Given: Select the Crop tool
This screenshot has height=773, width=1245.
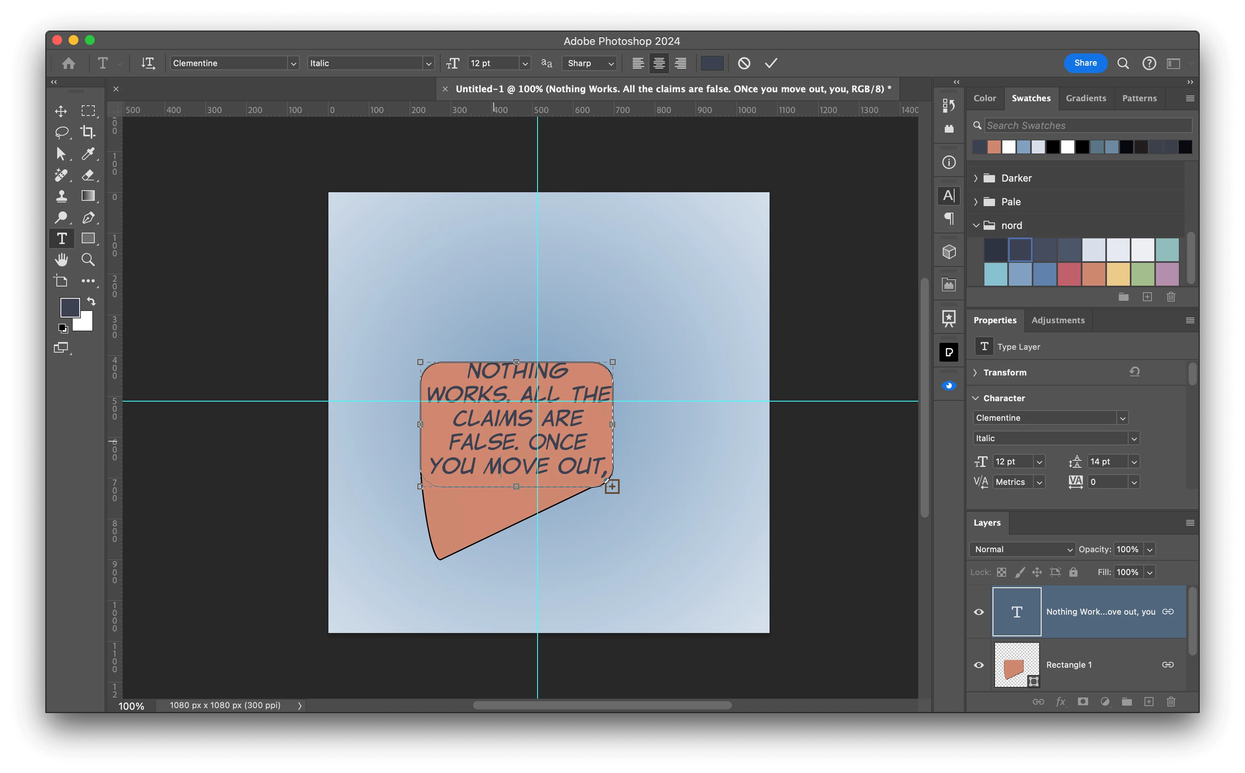Looking at the screenshot, I should click(88, 132).
